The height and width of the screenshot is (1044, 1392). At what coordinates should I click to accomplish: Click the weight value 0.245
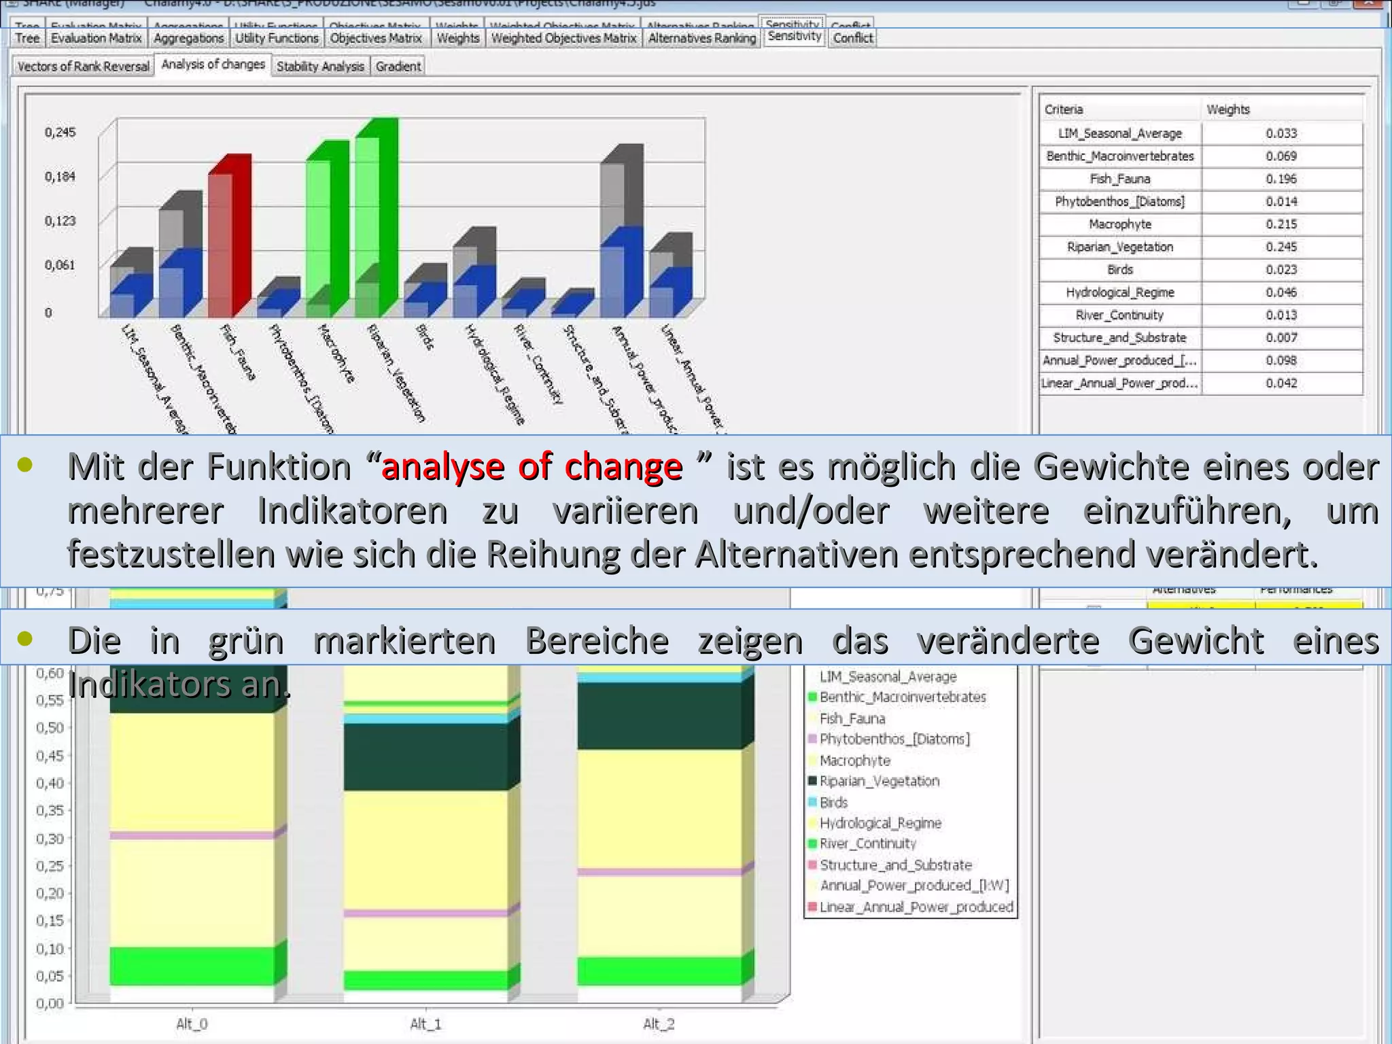[1282, 247]
